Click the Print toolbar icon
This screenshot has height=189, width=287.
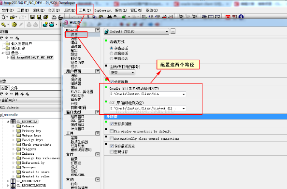(x=54, y=17)
